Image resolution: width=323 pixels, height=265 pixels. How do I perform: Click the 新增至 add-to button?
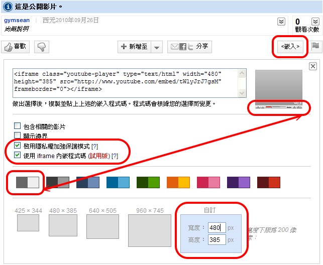[x=134, y=47]
